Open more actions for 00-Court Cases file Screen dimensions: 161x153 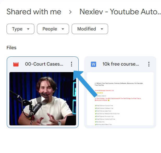pyautogui.click(x=71, y=64)
